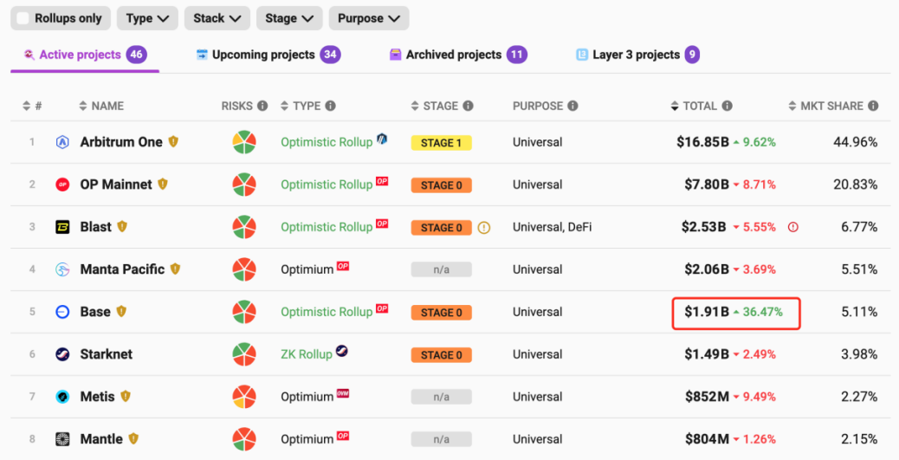The width and height of the screenshot is (899, 460).
Task: Click the info icon next to TYPE
Action: click(x=330, y=106)
